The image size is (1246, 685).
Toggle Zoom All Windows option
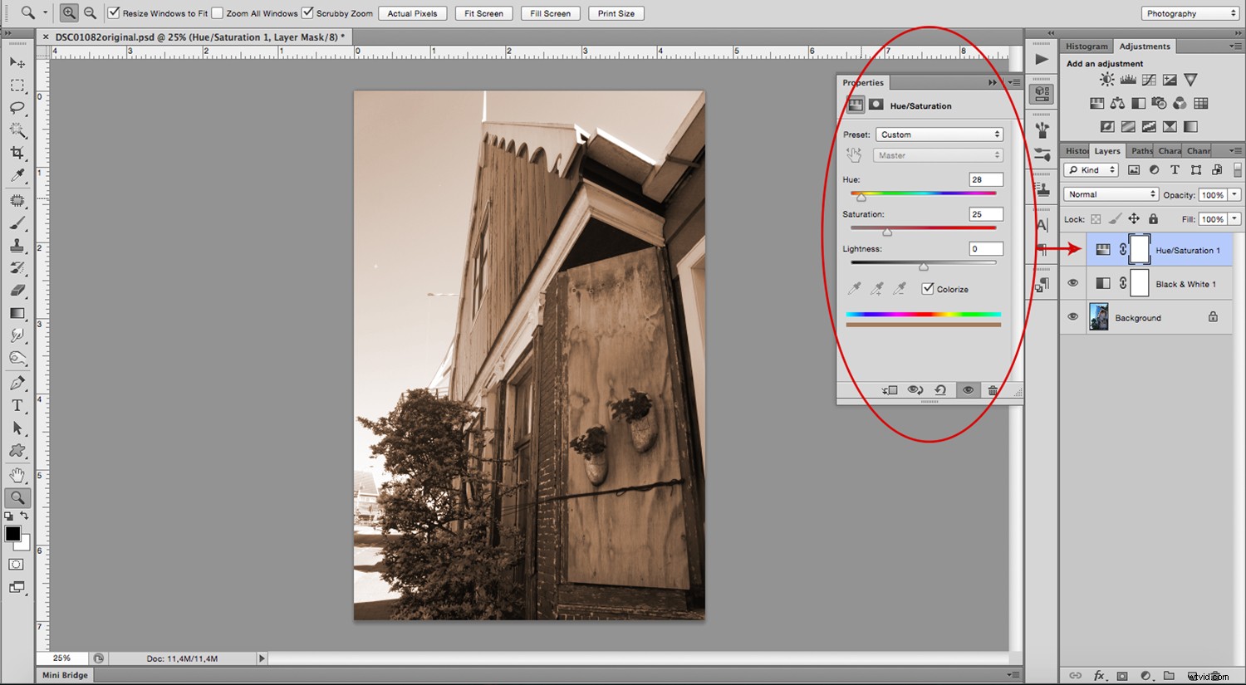tap(217, 13)
